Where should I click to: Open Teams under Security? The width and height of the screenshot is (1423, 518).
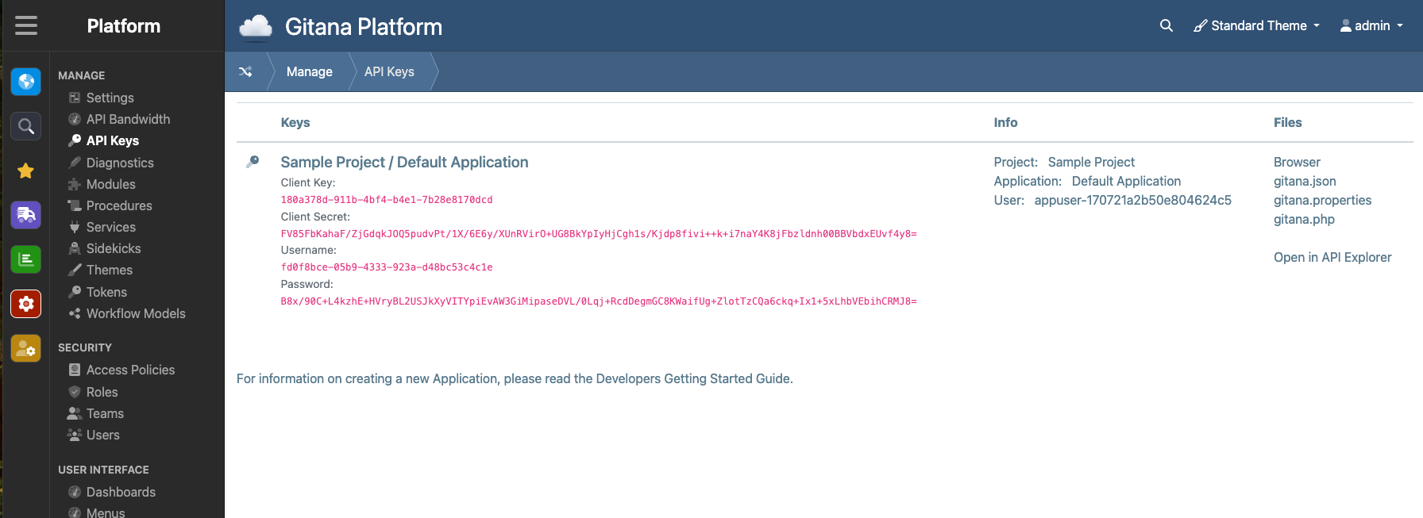pos(105,413)
